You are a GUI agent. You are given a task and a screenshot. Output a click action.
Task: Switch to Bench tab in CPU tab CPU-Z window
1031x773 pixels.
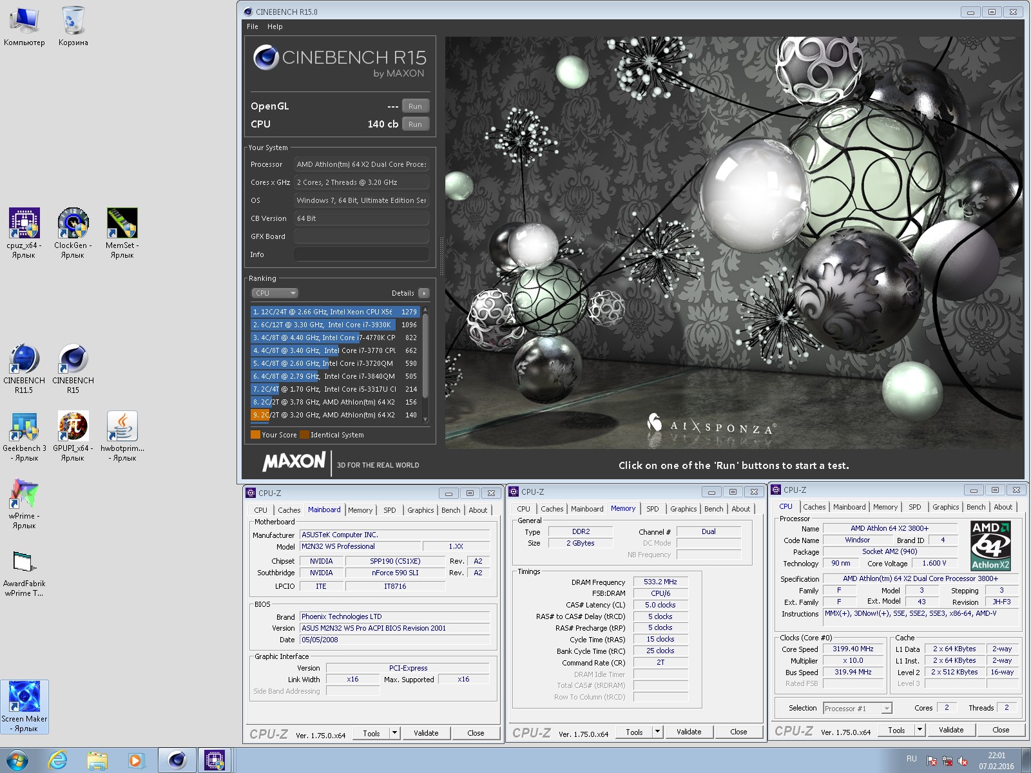point(976,508)
